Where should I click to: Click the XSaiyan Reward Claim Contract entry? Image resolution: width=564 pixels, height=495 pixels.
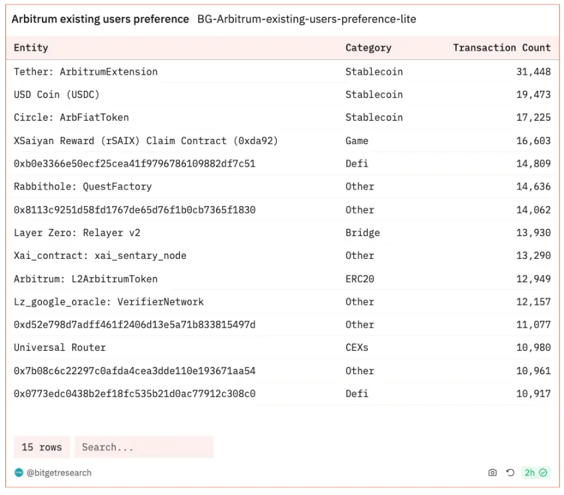pyautogui.click(x=145, y=141)
